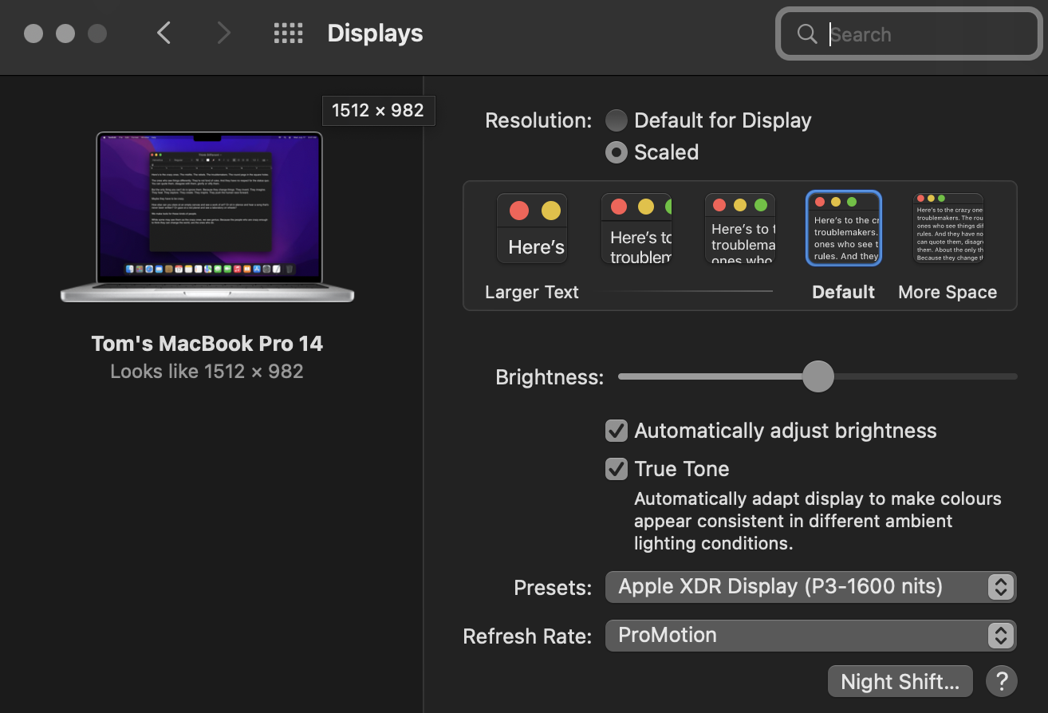Click the bold Default resolution label
Viewport: 1048px width, 713px height.
[x=844, y=293]
